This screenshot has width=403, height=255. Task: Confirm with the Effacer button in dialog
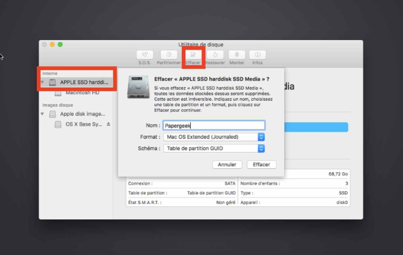point(261,164)
